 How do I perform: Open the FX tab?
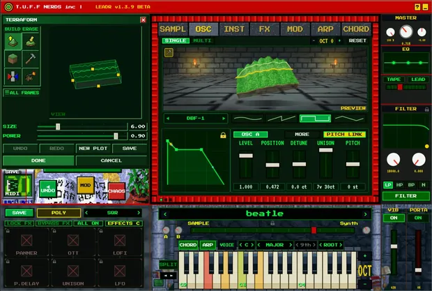coord(265,29)
